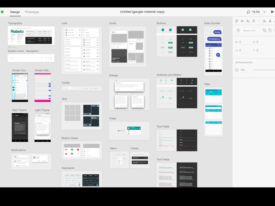Click the 'Switches and Sliders' artboard label
The width and height of the screenshot is (275, 206).
pyautogui.click(x=169, y=75)
